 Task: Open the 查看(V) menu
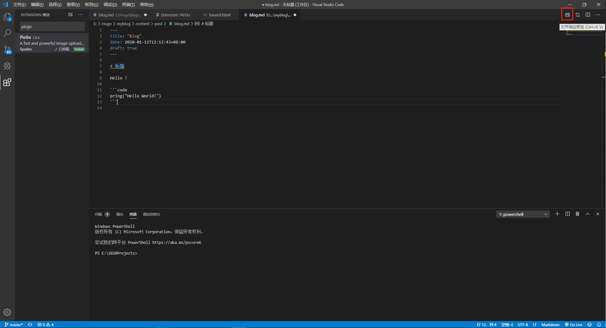tap(73, 4)
